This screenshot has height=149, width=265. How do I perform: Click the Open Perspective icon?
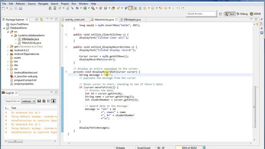point(220,14)
